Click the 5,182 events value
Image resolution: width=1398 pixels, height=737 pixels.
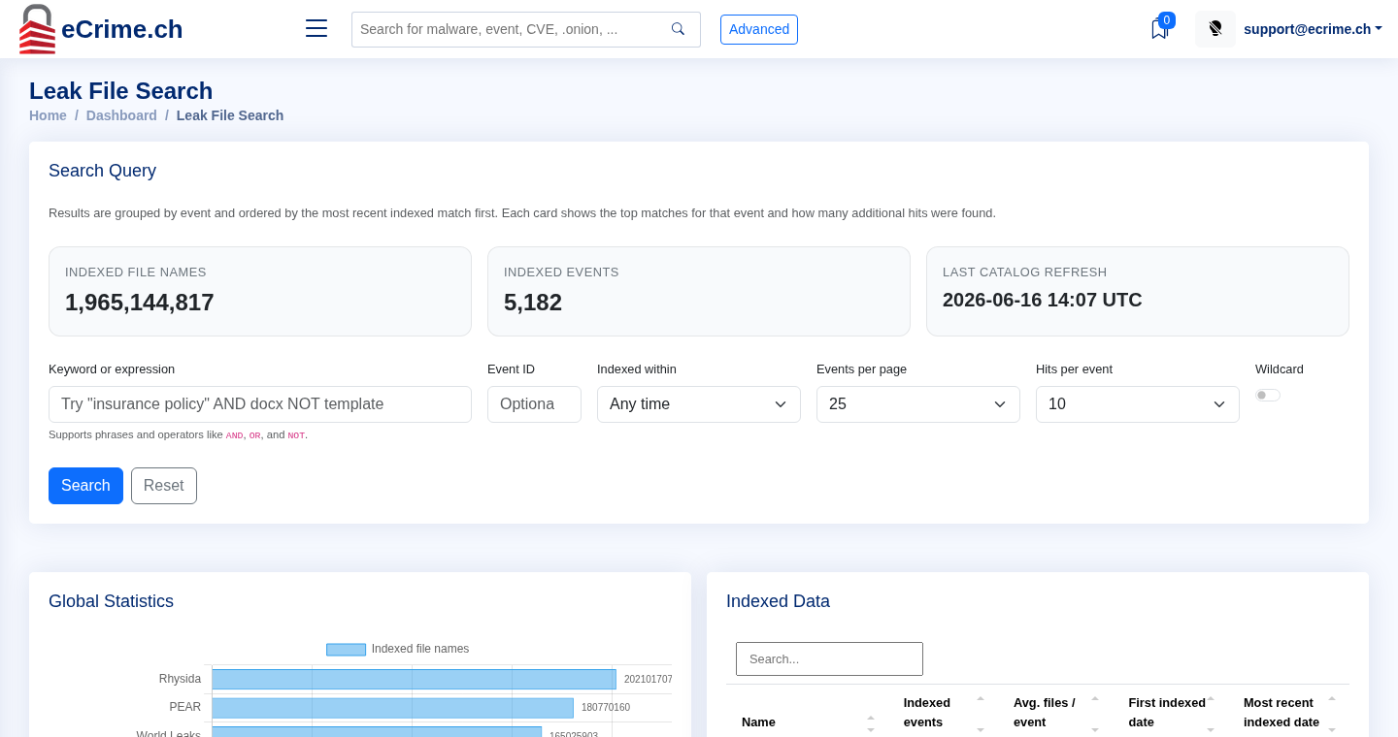pos(533,303)
